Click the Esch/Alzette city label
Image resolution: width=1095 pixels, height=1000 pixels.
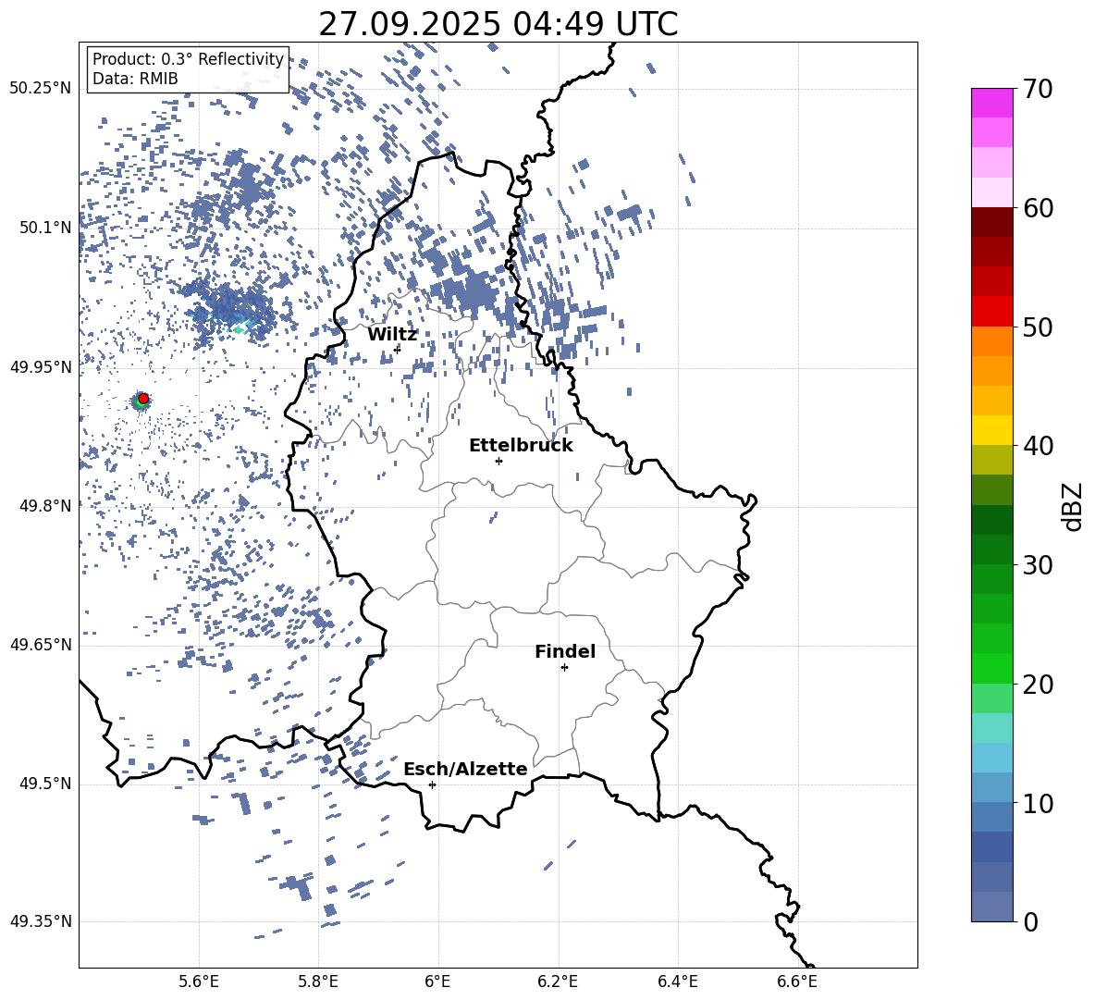coord(465,769)
